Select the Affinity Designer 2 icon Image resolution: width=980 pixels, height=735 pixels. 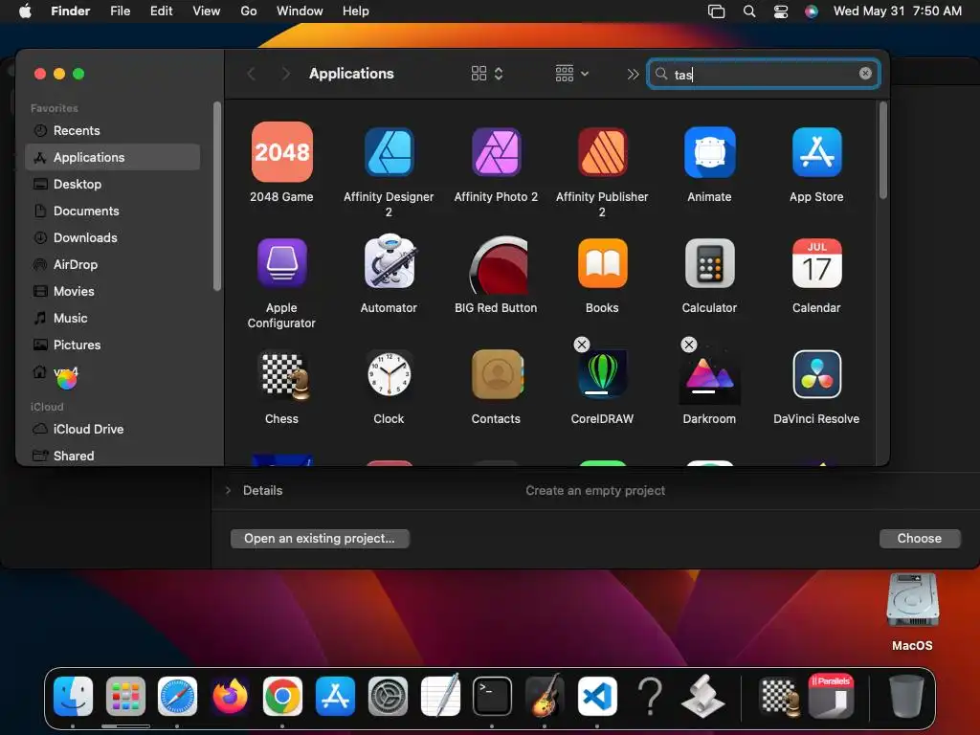coord(389,152)
